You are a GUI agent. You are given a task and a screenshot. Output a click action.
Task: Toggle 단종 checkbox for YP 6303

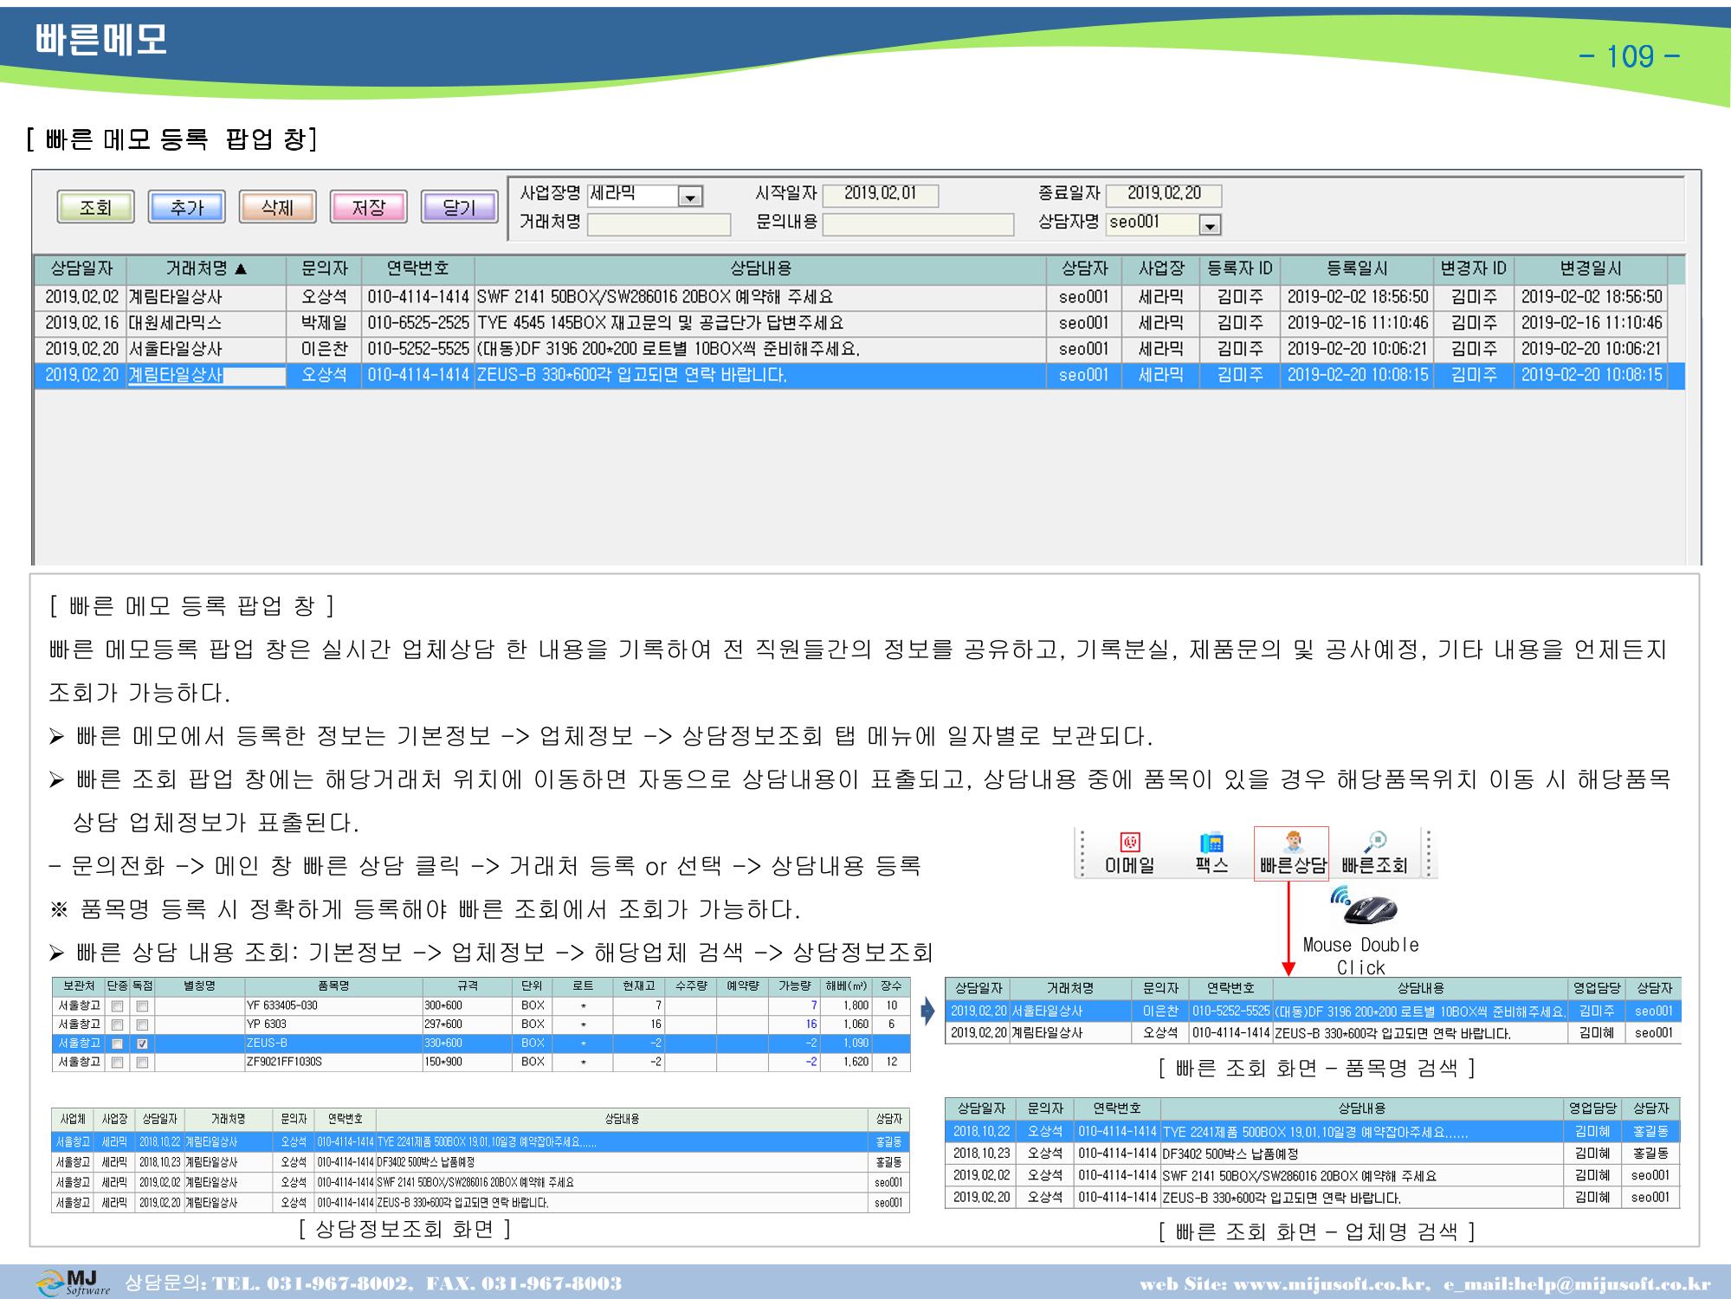(117, 1024)
